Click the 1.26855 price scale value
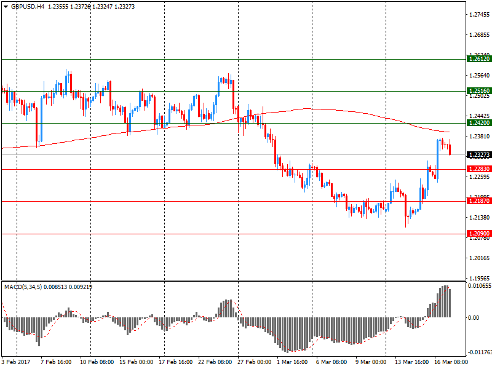Viewport: 492px width, 369px height. coord(479,35)
